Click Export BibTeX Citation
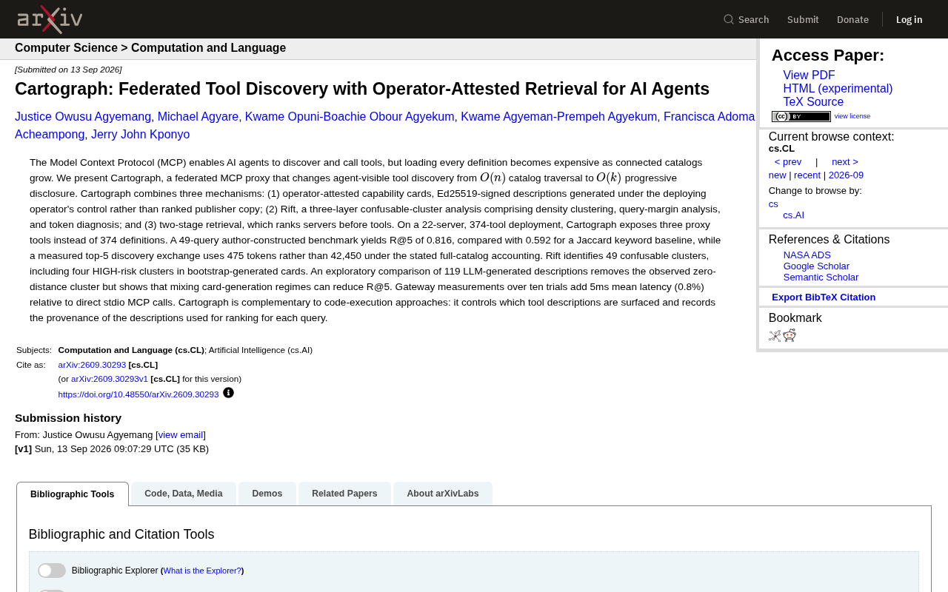Viewport: 948px width, 592px height. tap(824, 297)
